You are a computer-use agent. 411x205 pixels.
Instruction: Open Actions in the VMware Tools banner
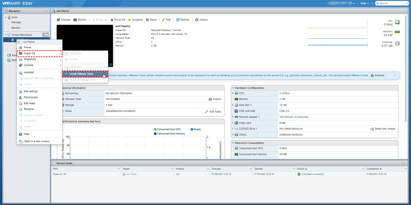pos(377,75)
